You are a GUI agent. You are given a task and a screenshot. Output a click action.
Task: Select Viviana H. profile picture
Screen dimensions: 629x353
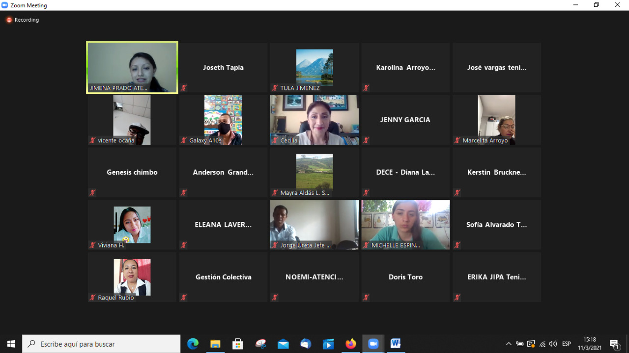[x=132, y=225]
